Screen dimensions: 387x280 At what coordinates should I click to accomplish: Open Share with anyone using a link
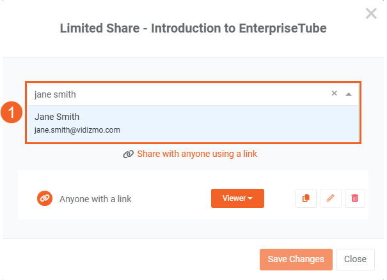[196, 154]
